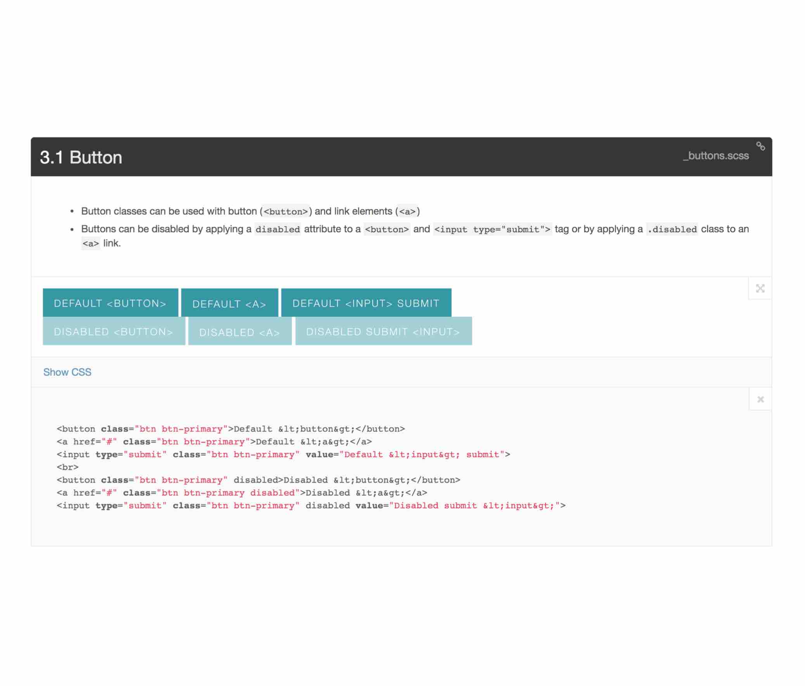Click the first bullet about button classes
The image size is (805, 686).
tap(250, 211)
